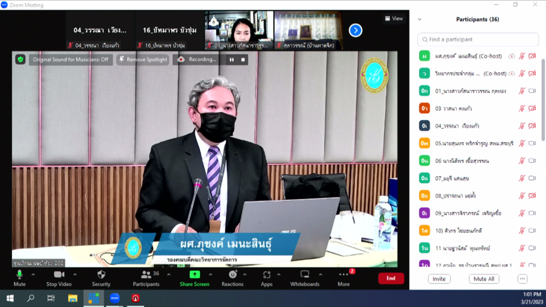The width and height of the screenshot is (546, 307).
Task: Open audio options caret next to Mute
Action: tap(33, 275)
